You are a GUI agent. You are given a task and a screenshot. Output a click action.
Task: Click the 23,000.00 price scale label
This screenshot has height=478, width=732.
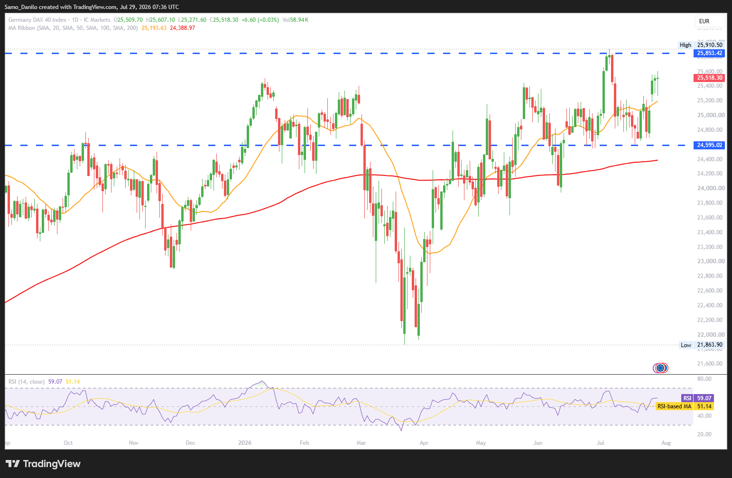[x=711, y=261]
